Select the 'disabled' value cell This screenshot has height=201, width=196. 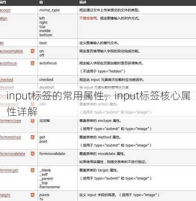46,88
